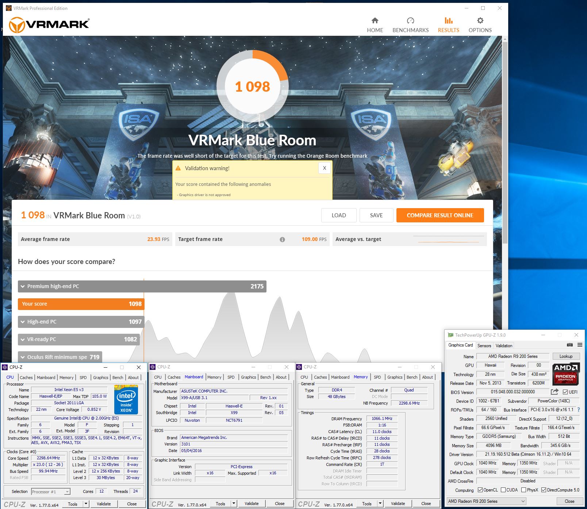The width and height of the screenshot is (587, 509).
Task: Open Tools dropdown arrow in CPU-Z CPU-tab window
Action: (x=86, y=504)
